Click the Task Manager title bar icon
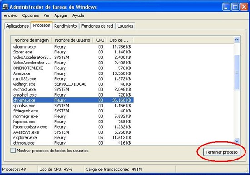The height and width of the screenshot is (175, 250). (x=5, y=7)
